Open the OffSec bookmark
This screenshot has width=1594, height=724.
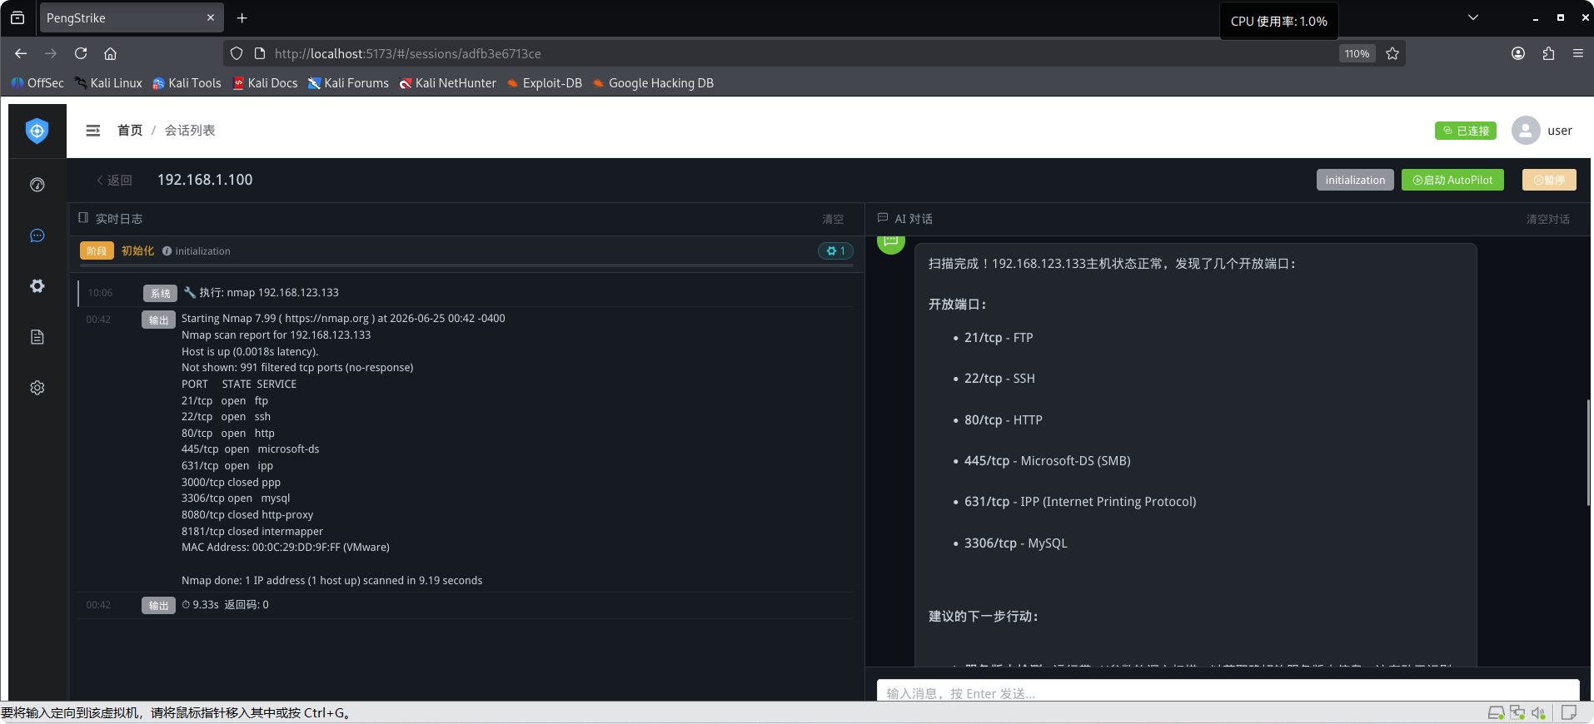(37, 83)
